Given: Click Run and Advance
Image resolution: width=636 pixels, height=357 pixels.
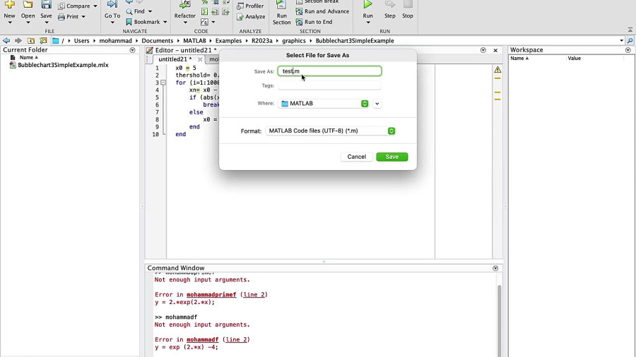Looking at the screenshot, I should [x=322, y=11].
